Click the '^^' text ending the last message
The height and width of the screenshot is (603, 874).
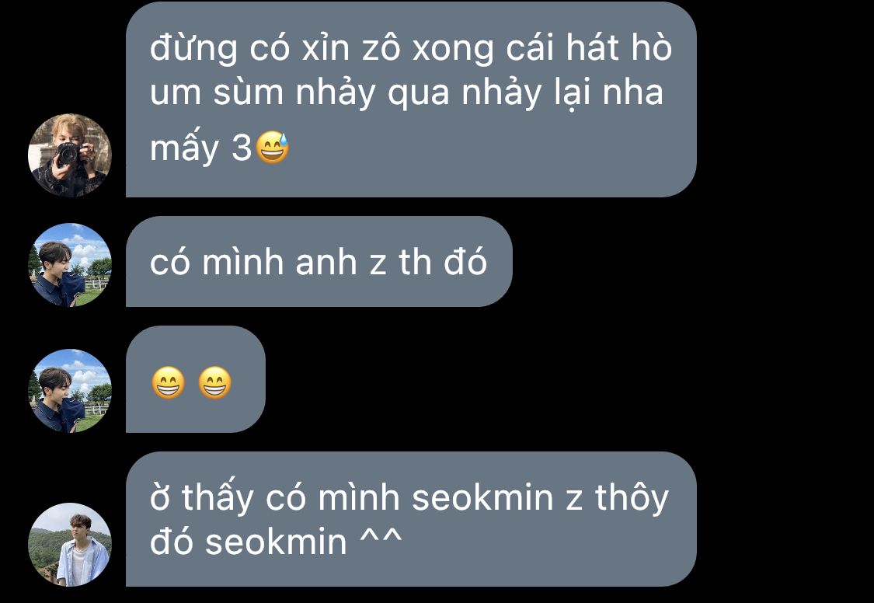(381, 539)
